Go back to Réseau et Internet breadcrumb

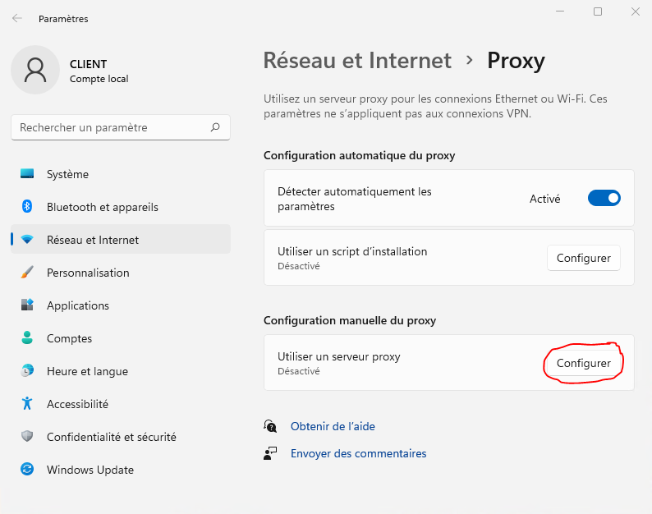point(357,61)
